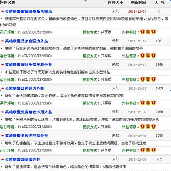This screenshot has width=171, height=171.
Task: Click 未知 size in 加暴击外挂 row
Action: click(116, 159)
